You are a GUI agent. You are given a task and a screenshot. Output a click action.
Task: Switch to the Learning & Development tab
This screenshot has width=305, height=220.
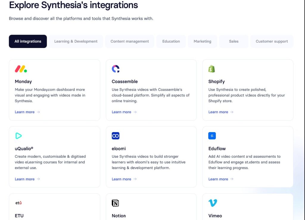click(76, 41)
